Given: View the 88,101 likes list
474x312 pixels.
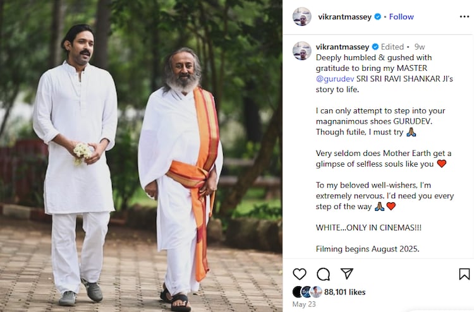Looking at the screenshot, I should point(344,292).
